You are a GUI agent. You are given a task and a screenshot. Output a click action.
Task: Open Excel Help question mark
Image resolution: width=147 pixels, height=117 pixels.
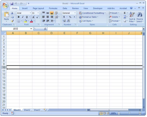pos(131,8)
